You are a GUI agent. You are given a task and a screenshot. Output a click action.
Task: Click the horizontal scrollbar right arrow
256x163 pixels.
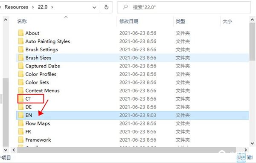pyautogui.click(x=246, y=150)
